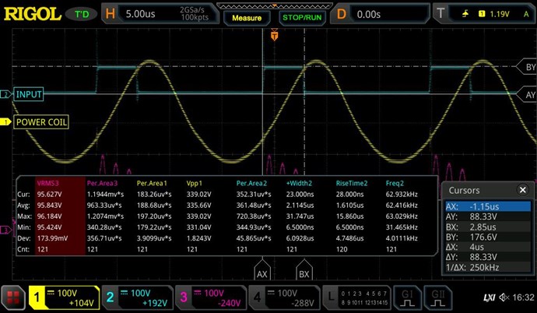Open the logic analyzer L digital channels
The image size is (537, 313).
(357, 297)
